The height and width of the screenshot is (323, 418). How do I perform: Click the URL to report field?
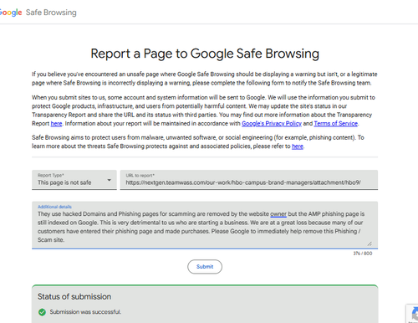tap(249, 180)
